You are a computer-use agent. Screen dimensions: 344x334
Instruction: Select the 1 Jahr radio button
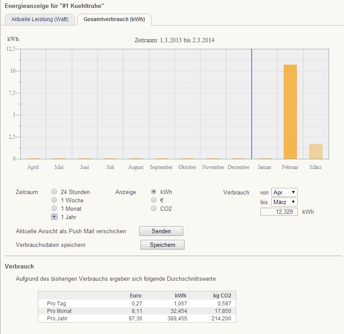54,217
